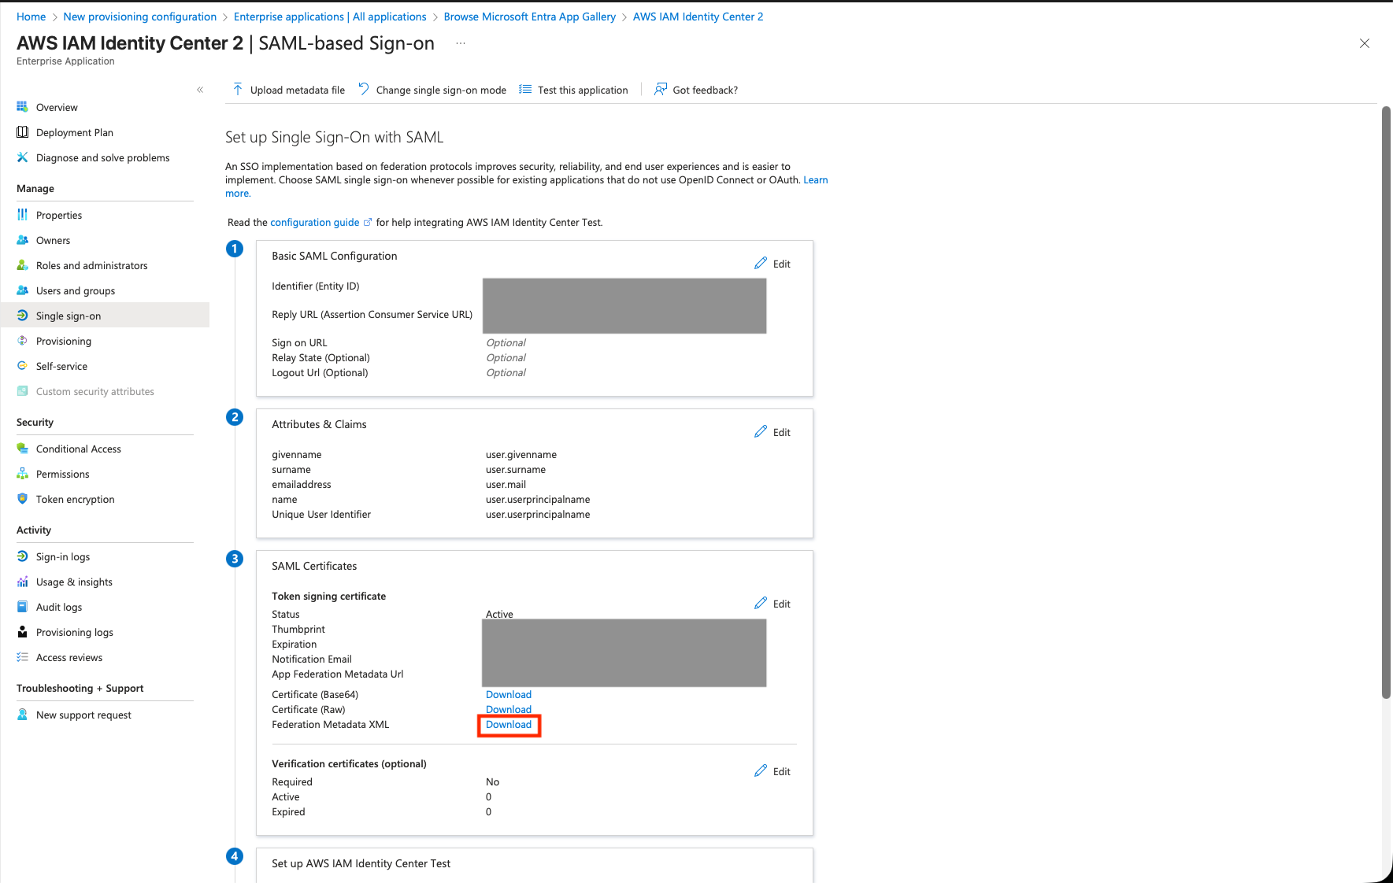Open the ellipsis more options menu
Image resolution: width=1393 pixels, height=883 pixels.
click(461, 43)
